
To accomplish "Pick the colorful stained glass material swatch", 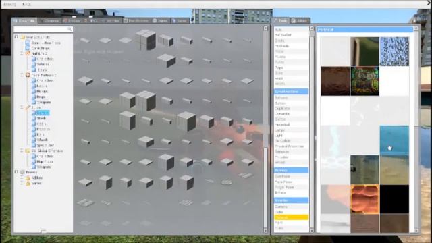I will pos(364,81).
